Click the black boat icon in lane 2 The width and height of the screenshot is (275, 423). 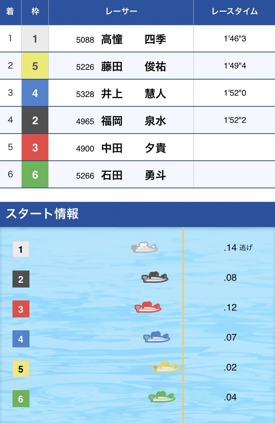click(155, 278)
